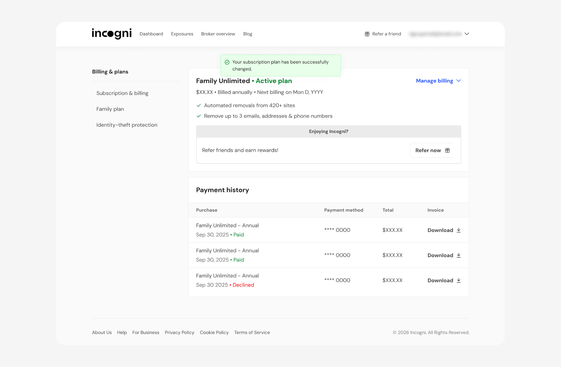Viewport: 561px width, 367px height.
Task: Click the 'Billing & plans' heading
Action: click(x=110, y=72)
